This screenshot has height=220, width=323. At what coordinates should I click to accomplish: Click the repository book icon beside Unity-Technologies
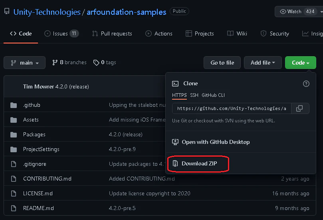[7, 11]
